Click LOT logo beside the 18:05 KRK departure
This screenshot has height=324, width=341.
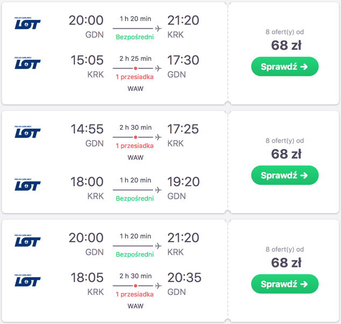27,280
